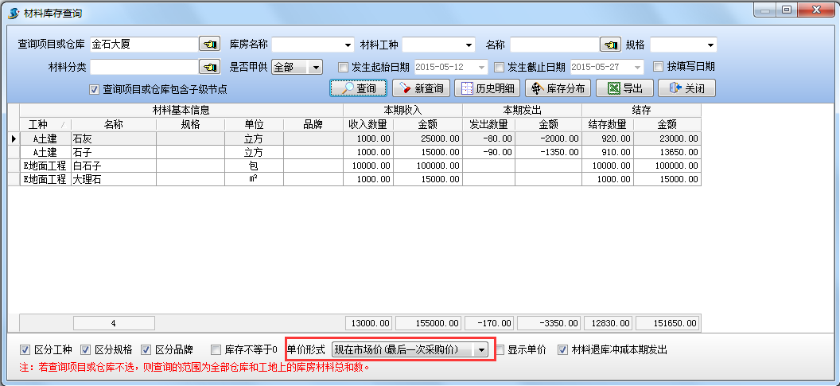Screen dimensions: 840x386
Task: Uncheck 区分工种 option
Action: point(25,349)
